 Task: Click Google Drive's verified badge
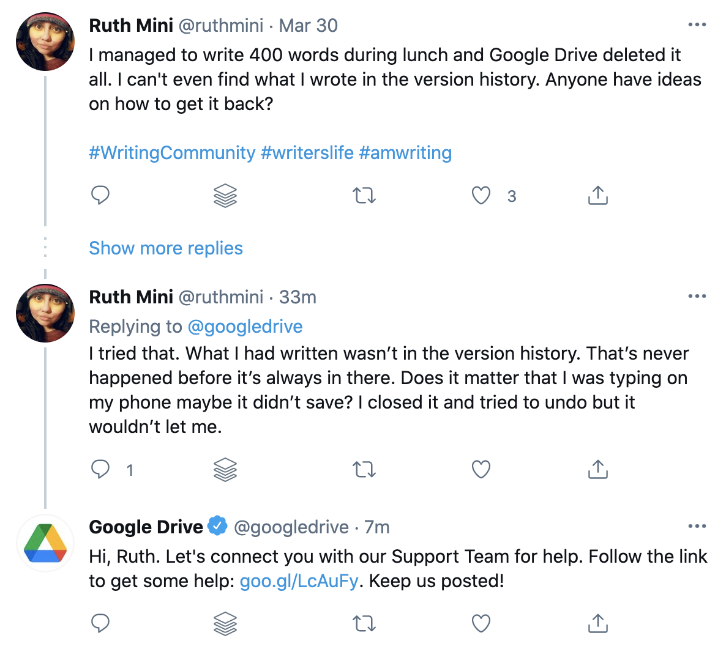(217, 526)
